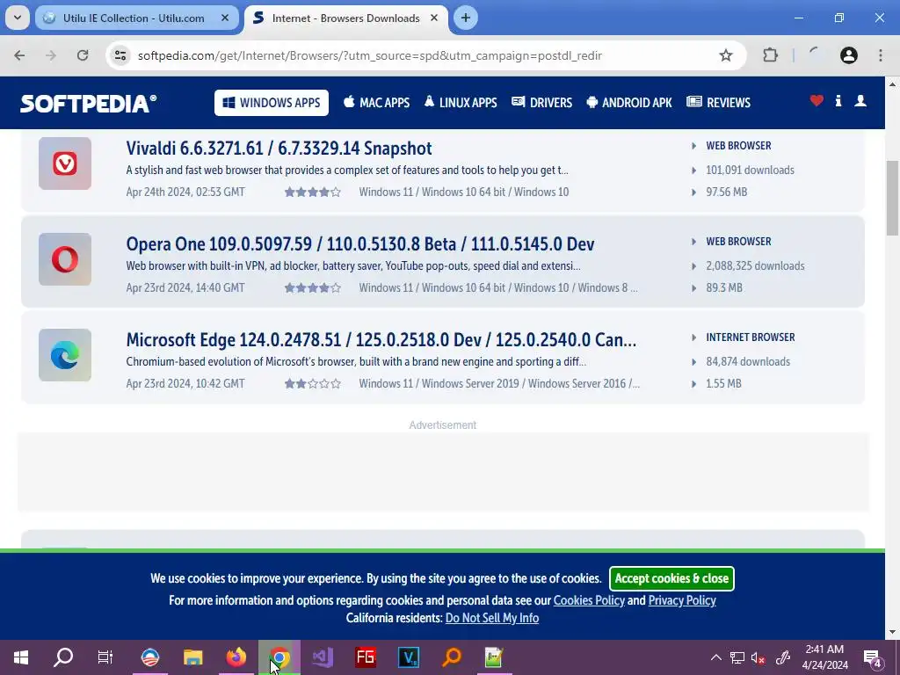The image size is (900, 675).
Task: Open the Reviews menu
Action: [719, 103]
